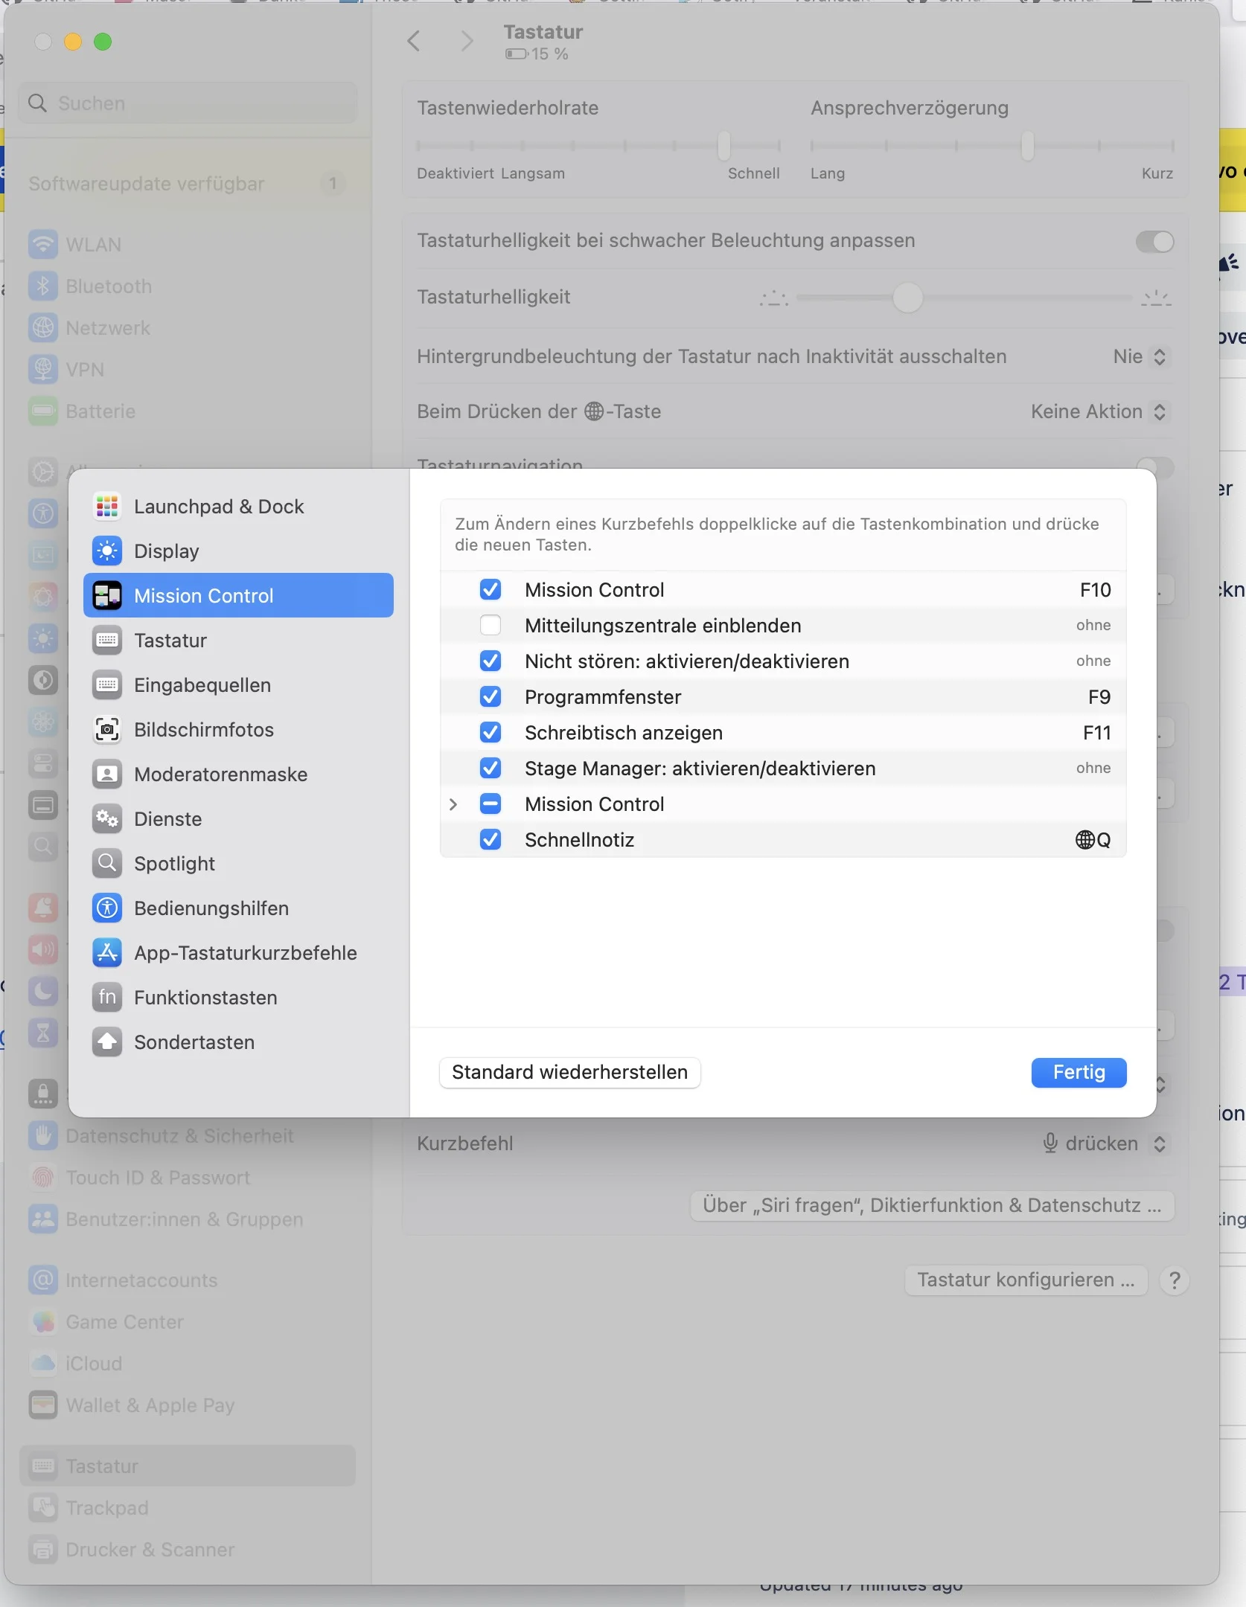Toggle Tastaturhelligkeit bei schwacher Beleuchtung switch
The height and width of the screenshot is (1607, 1246).
[1154, 242]
